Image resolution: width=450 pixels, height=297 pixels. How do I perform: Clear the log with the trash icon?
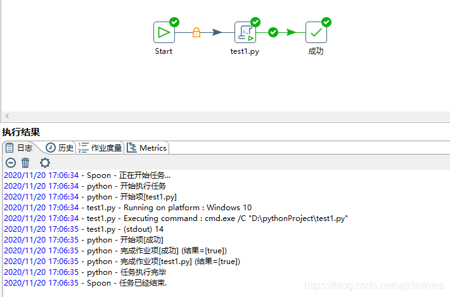[25, 163]
